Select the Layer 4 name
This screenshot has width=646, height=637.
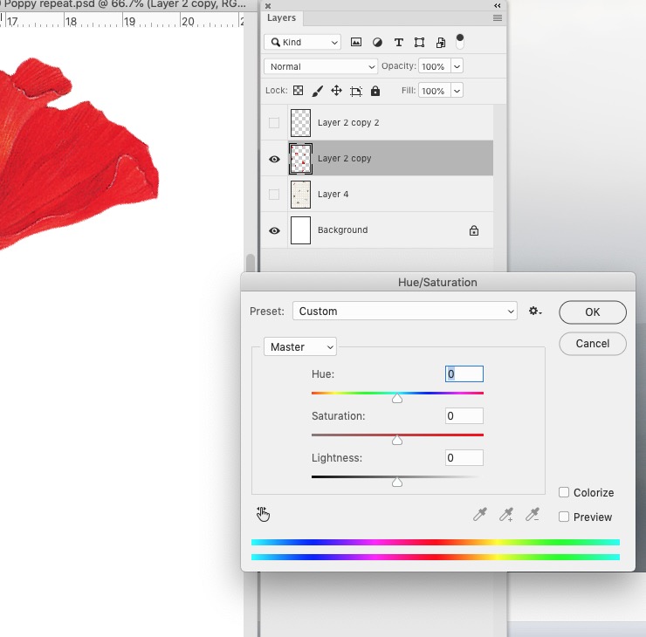(333, 195)
